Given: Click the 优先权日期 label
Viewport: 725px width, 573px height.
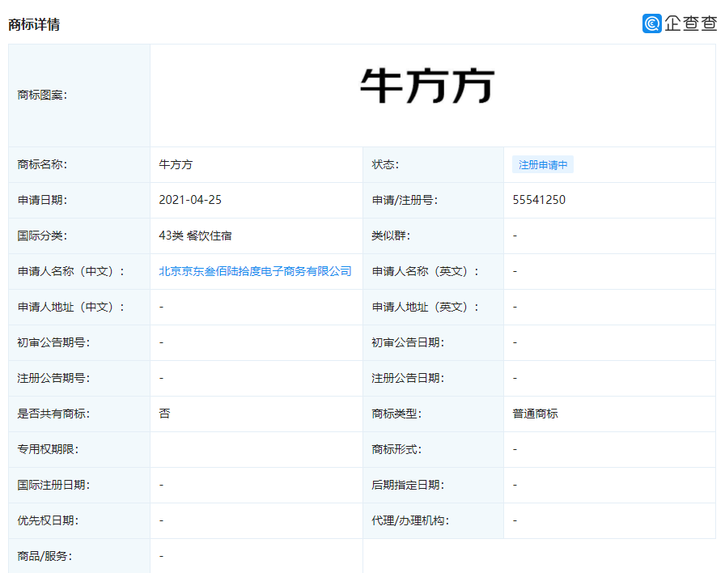Looking at the screenshot, I should (48, 520).
